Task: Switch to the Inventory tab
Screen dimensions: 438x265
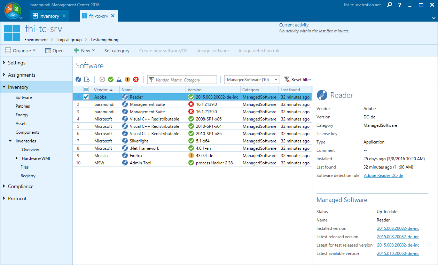Action: [x=49, y=16]
